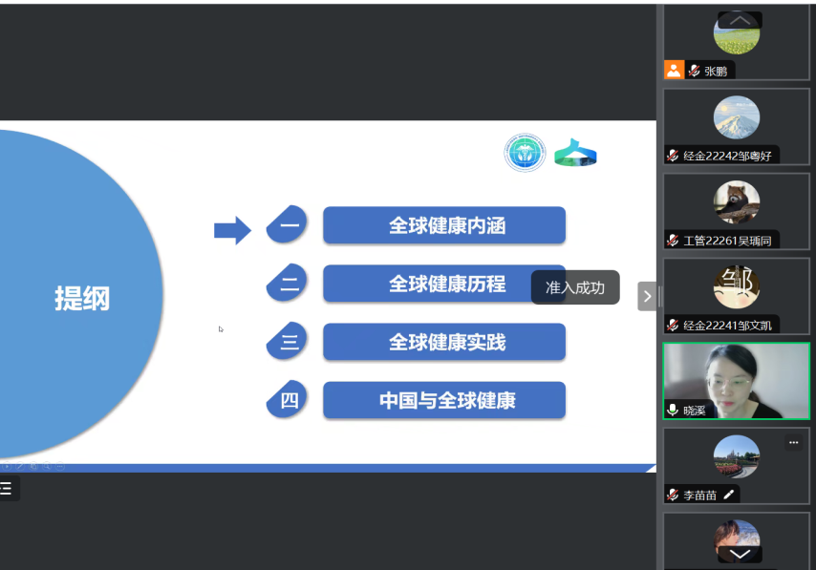Click the rename pencil icon beside 李苗苗
This screenshot has width=816, height=570.
[729, 495]
